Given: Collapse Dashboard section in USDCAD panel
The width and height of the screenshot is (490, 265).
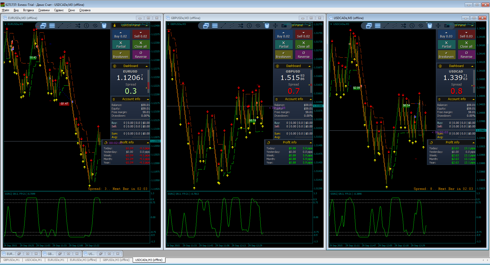Looking at the screenshot, I should click(x=472, y=66).
